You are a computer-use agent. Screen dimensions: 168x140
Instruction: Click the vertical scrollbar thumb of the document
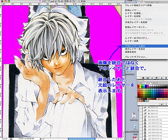(123, 68)
